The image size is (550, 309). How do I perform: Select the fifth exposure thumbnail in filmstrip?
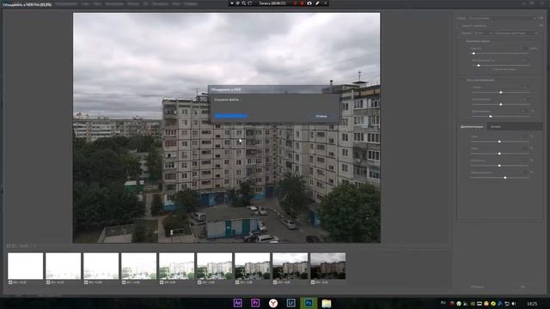[x=176, y=266]
